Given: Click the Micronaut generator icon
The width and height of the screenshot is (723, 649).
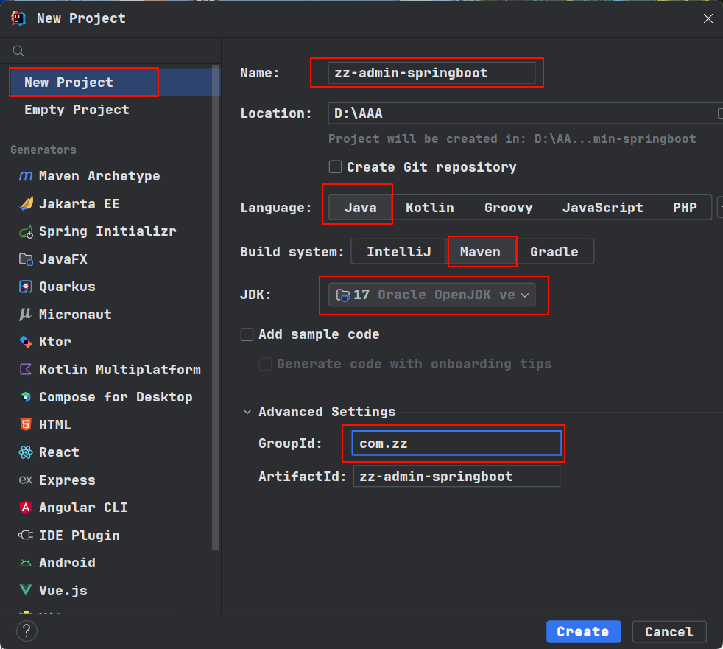Looking at the screenshot, I should click(x=26, y=315).
